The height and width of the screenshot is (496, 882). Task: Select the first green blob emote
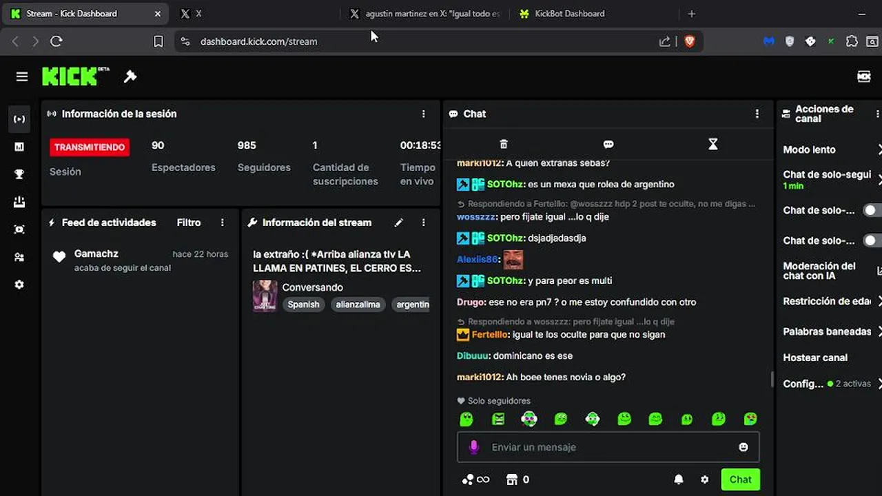[x=466, y=419]
